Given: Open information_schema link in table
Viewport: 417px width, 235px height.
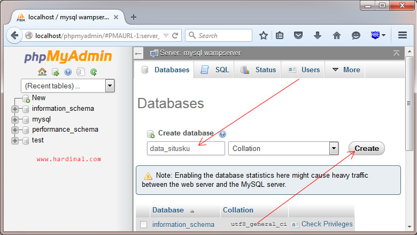Looking at the screenshot, I should (x=183, y=225).
